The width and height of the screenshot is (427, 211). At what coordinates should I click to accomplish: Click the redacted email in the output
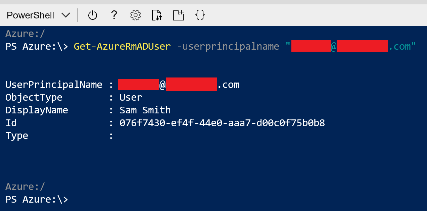tap(179, 85)
